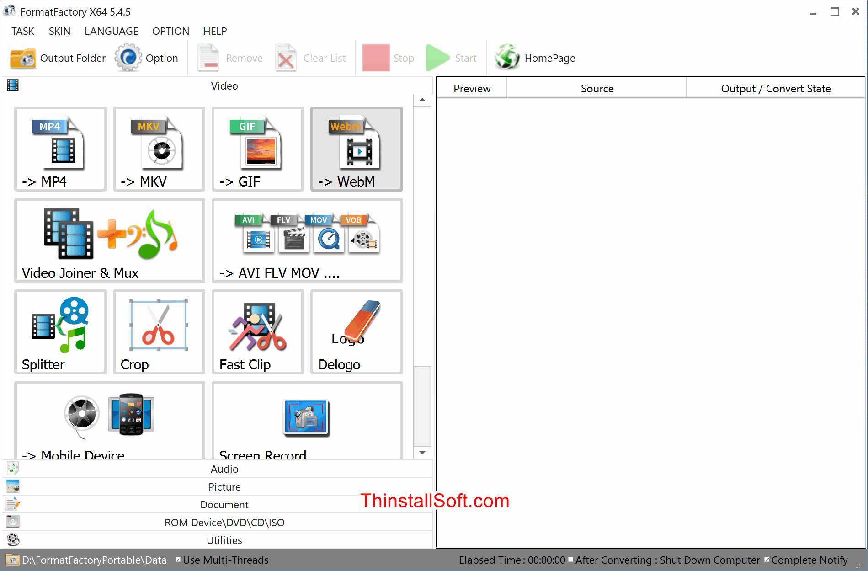Click the Output / Convert State header
868x571 pixels.
[x=776, y=88]
